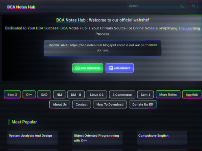Click the search magnifier icon
202x151 pixels.
pos(182,6)
